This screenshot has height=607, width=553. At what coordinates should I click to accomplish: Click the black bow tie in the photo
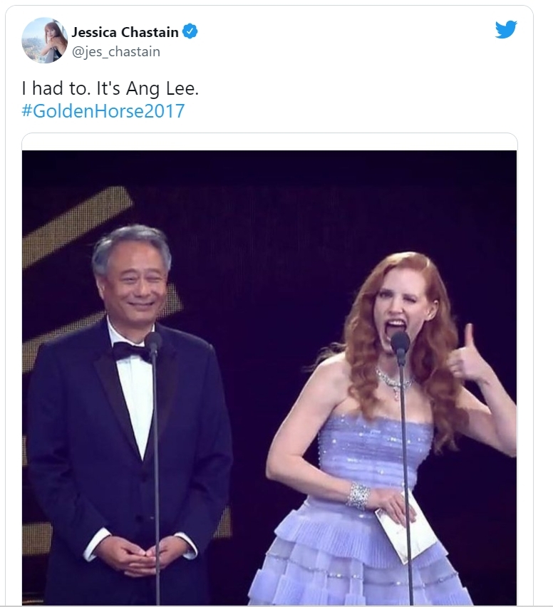[130, 351]
